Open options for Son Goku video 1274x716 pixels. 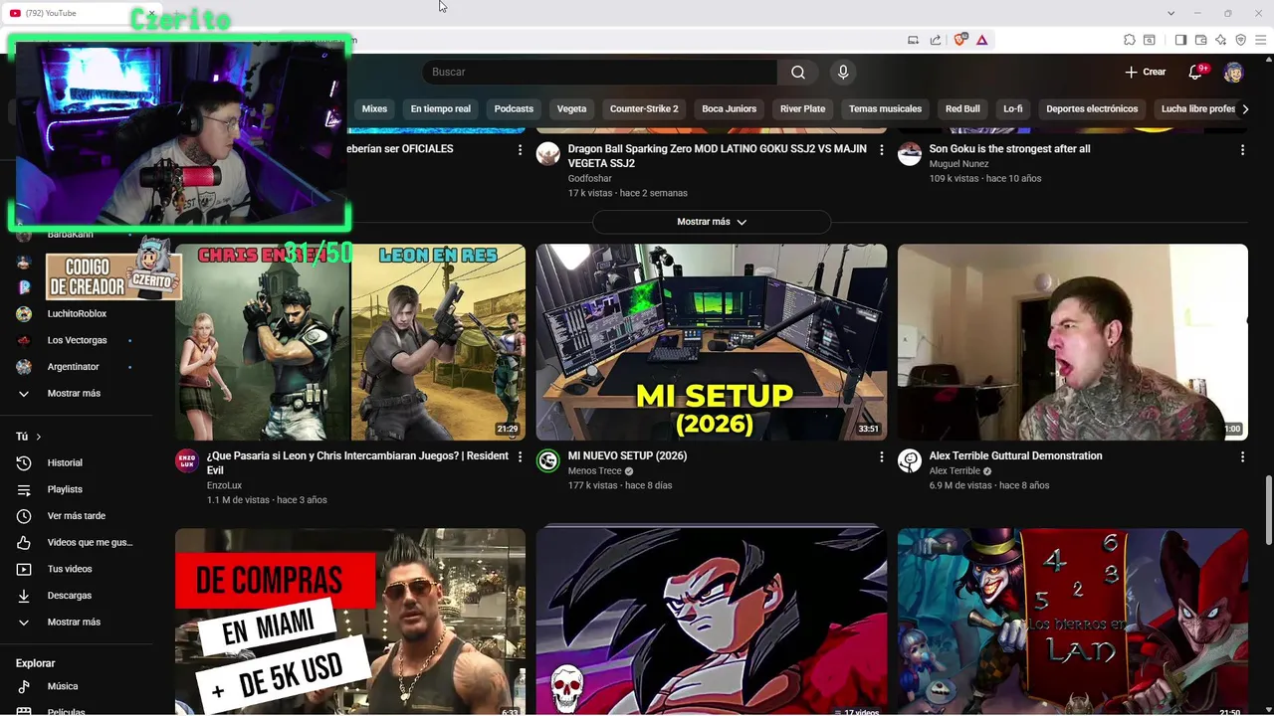pos(1242,149)
